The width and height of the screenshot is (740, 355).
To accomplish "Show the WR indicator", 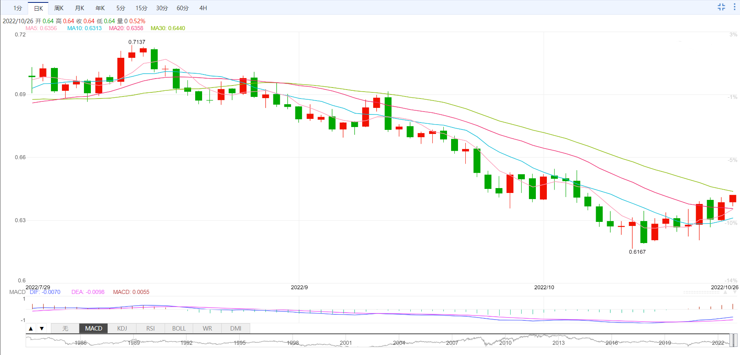I will pos(207,329).
